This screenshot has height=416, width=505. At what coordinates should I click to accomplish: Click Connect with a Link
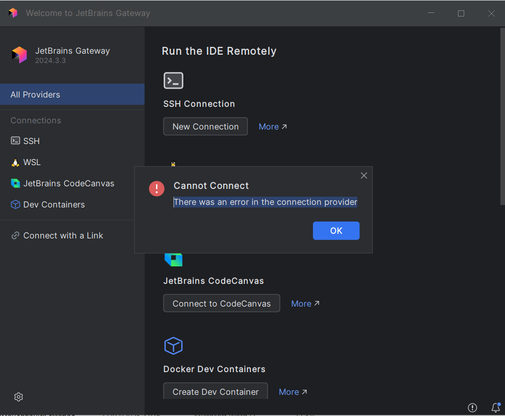click(x=63, y=235)
